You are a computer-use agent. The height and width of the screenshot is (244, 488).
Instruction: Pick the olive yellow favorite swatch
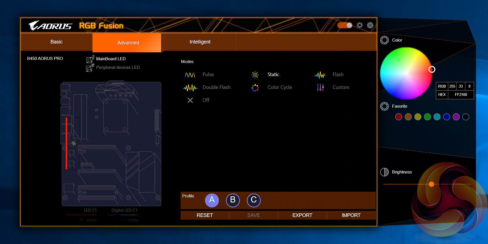coord(418,117)
